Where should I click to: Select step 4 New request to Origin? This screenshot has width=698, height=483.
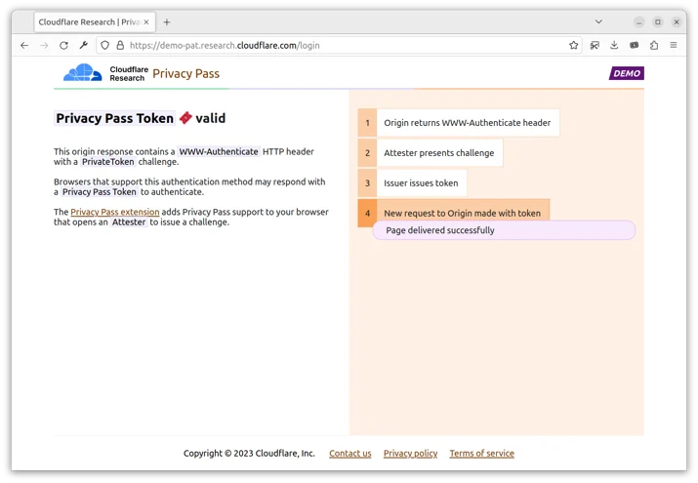tap(454, 213)
